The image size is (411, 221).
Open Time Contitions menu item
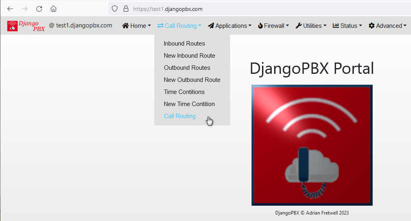[184, 92]
